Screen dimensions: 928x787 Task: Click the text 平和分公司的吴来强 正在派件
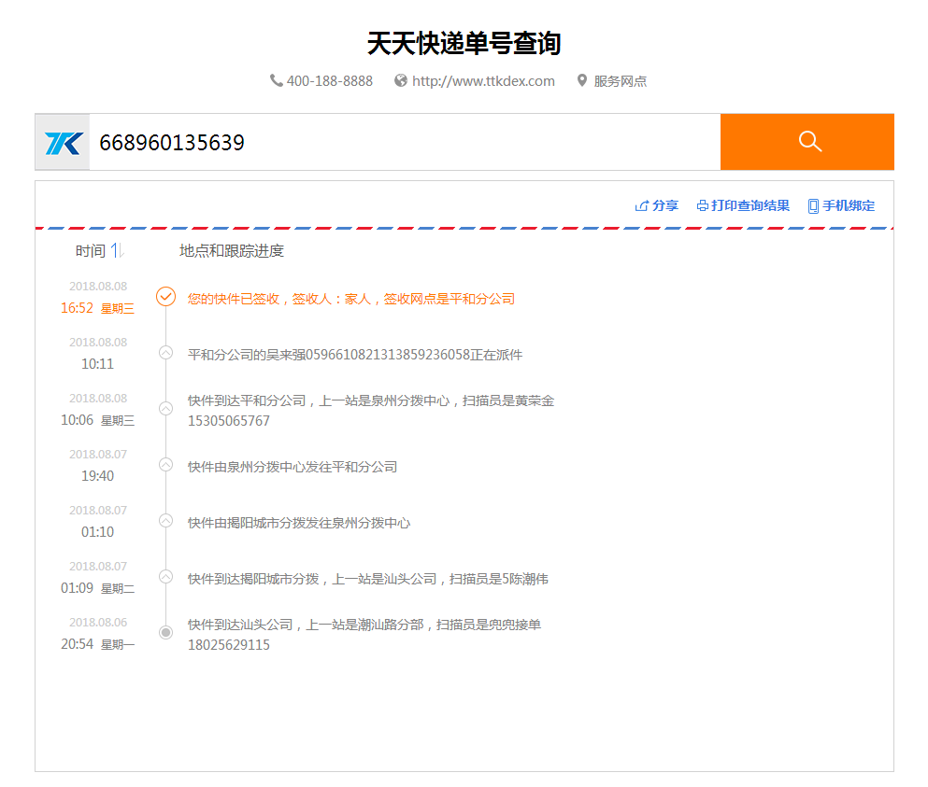pos(355,355)
